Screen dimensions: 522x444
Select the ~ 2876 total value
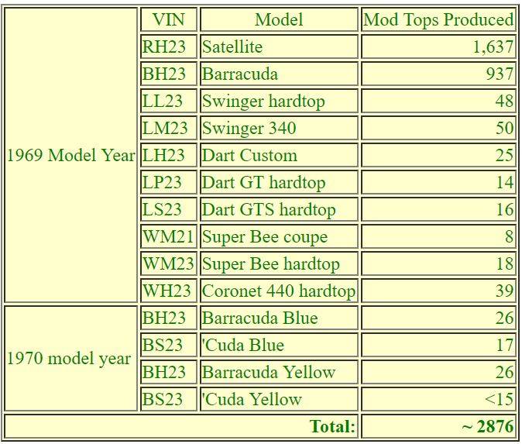point(438,426)
